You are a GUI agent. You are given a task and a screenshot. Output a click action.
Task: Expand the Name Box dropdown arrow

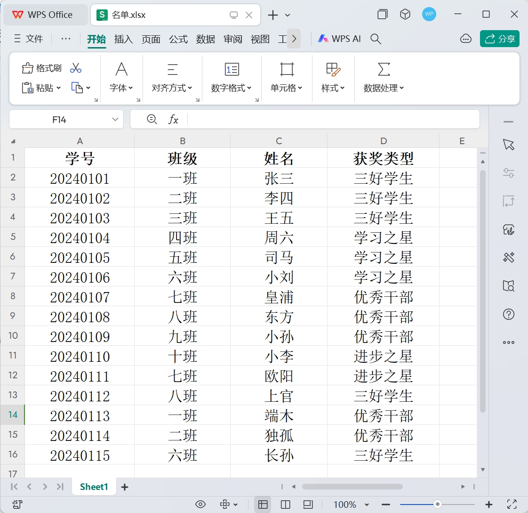(x=115, y=120)
